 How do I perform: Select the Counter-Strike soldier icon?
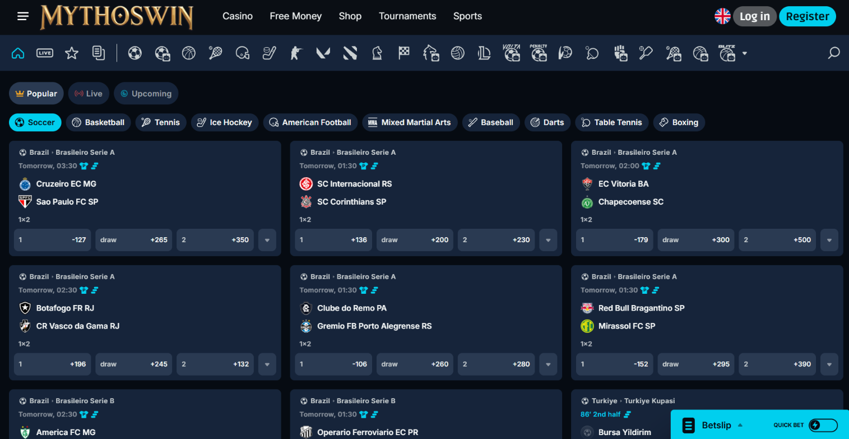pyautogui.click(x=296, y=53)
